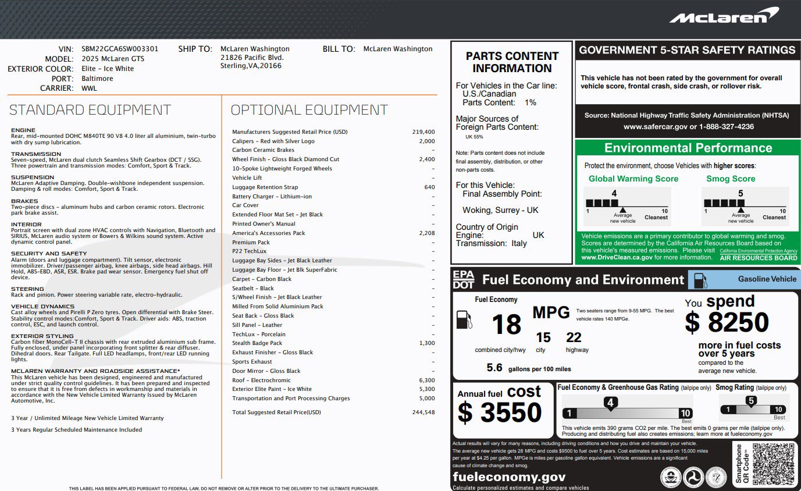Click the Smog Score average triangle marker

741,209
